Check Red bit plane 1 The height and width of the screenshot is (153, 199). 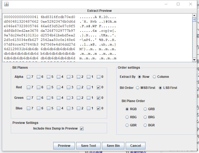click(88, 87)
